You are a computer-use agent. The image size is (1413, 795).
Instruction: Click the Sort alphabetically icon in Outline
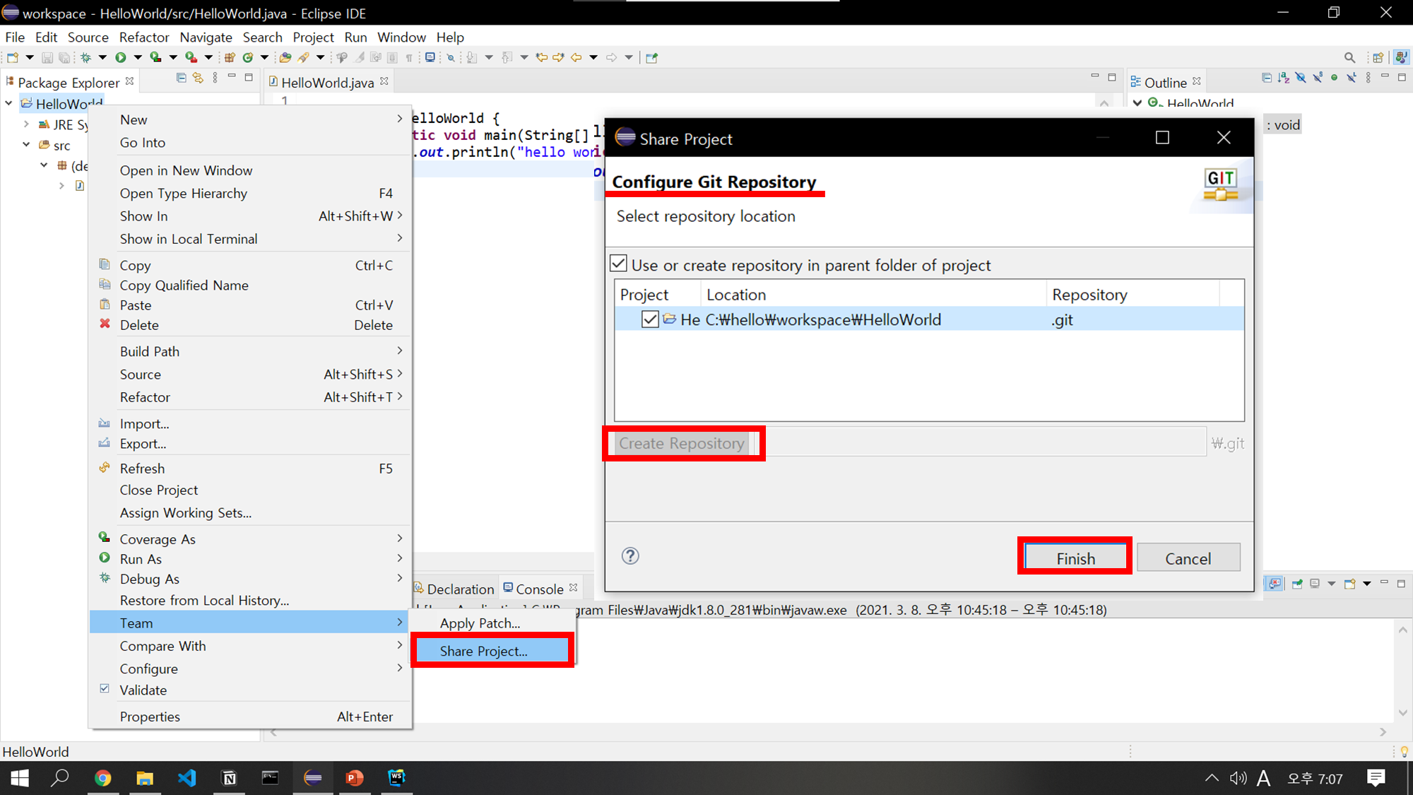tap(1284, 78)
